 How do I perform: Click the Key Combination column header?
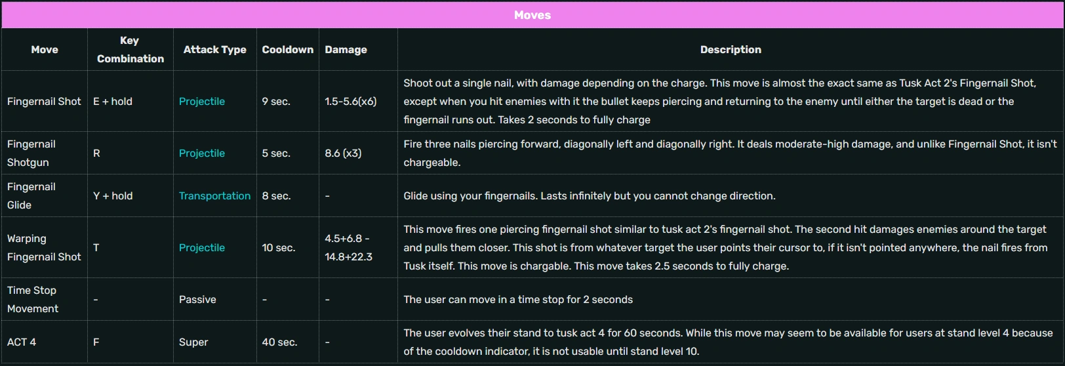130,50
